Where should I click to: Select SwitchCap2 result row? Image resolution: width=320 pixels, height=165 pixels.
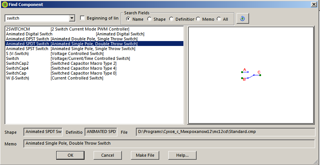coord(94,63)
